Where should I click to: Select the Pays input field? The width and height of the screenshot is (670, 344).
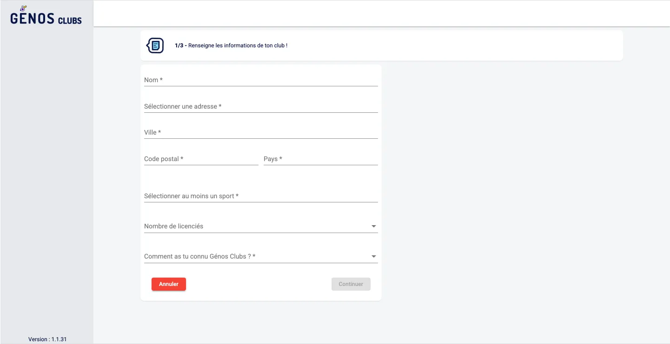320,159
